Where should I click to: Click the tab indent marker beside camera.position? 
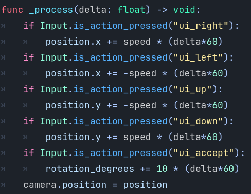coord(3,185)
